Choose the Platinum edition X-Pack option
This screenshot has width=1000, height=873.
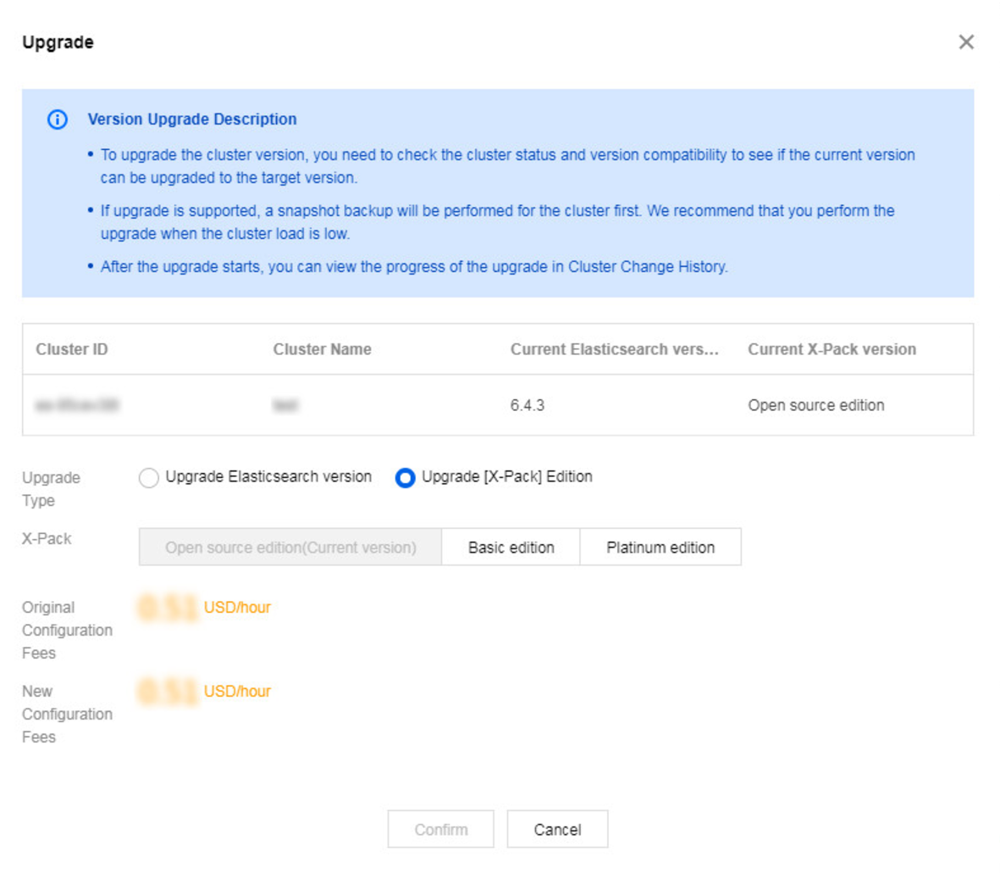click(660, 548)
